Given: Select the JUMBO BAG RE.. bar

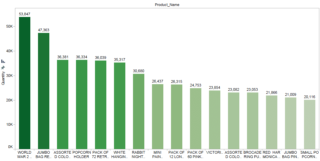Looking at the screenshot, I should (x=44, y=90).
